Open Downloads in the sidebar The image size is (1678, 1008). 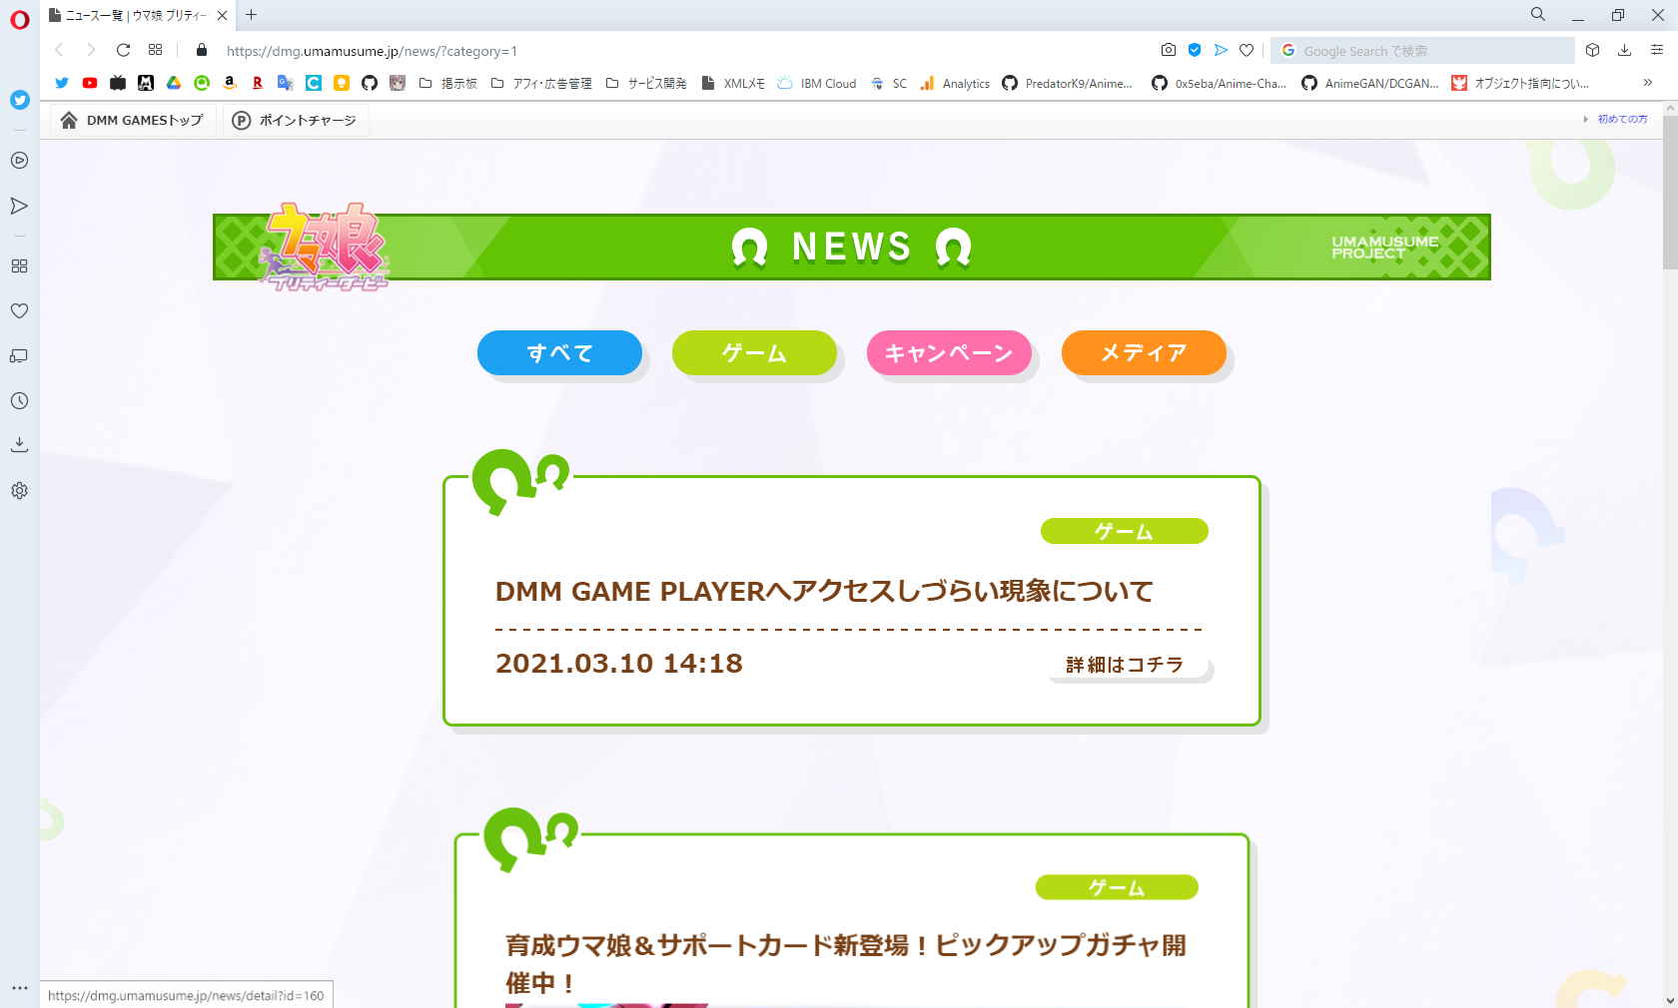point(19,445)
